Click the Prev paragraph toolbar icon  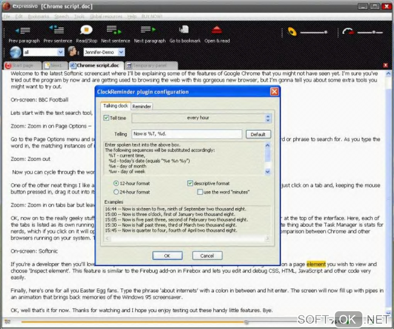(23, 31)
